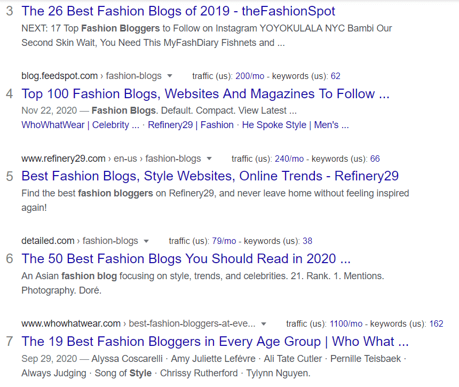Screen dimensions: 459x387
Task: Expand the result options for refinery29.com
Action: coord(210,159)
